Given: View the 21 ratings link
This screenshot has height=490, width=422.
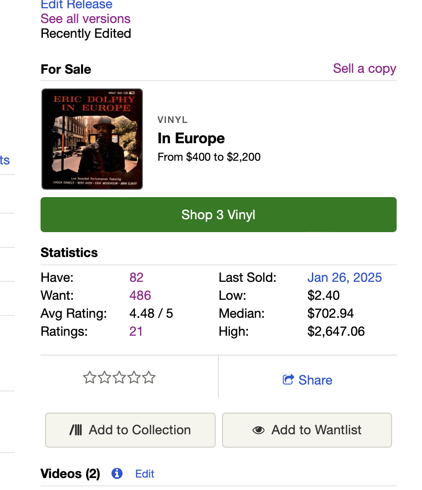Looking at the screenshot, I should coord(136,331).
